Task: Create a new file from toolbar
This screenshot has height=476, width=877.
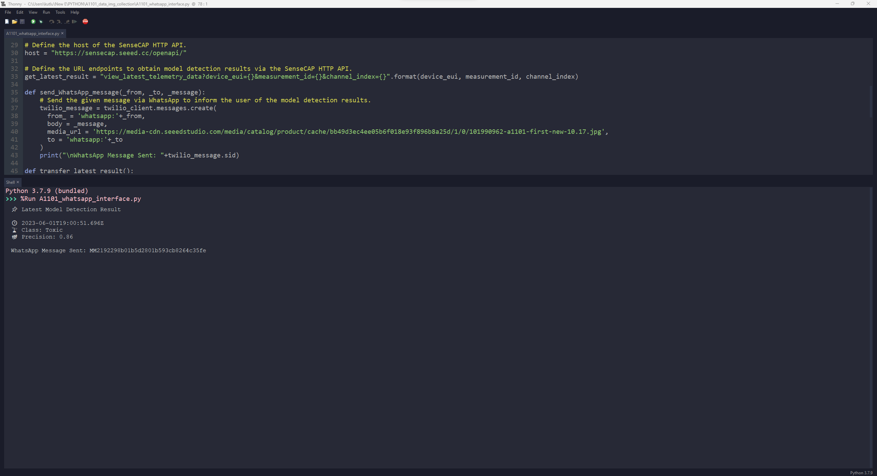Action: coord(7,22)
